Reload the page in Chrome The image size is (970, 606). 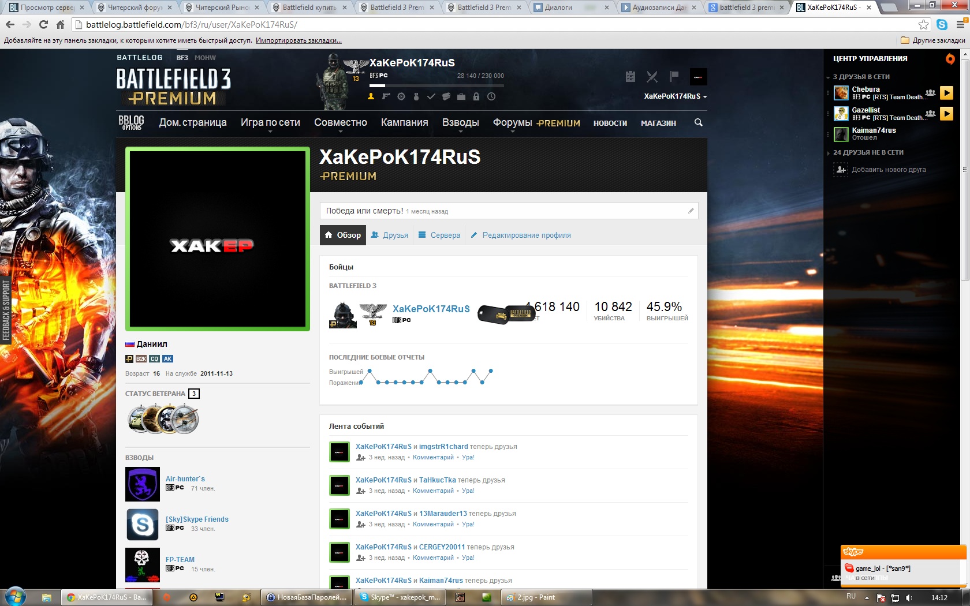43,24
